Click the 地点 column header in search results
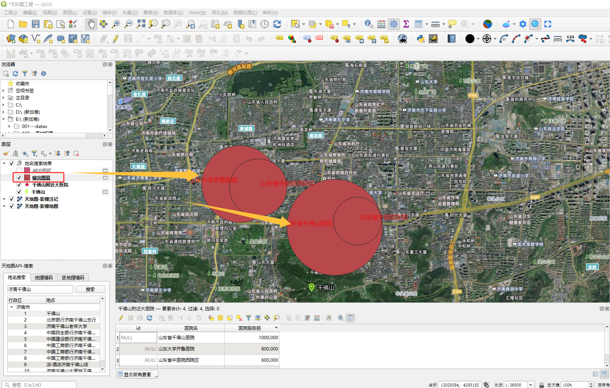610x388 pixels. [72, 300]
